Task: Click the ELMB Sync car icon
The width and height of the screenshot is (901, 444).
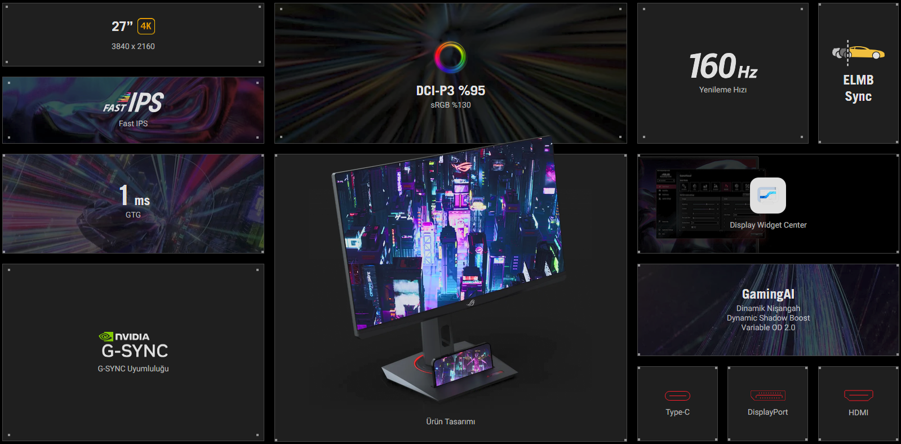Action: [x=858, y=53]
